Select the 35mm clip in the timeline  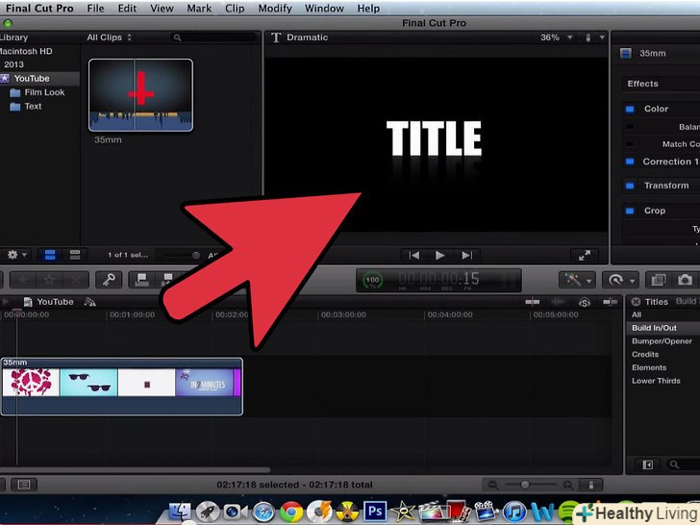click(122, 387)
